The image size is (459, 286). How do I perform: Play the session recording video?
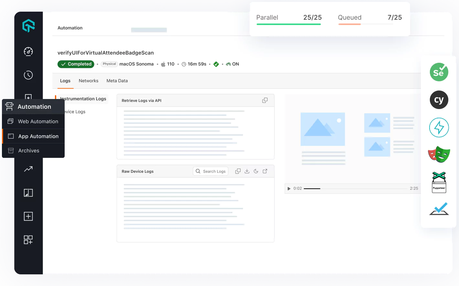(289, 188)
